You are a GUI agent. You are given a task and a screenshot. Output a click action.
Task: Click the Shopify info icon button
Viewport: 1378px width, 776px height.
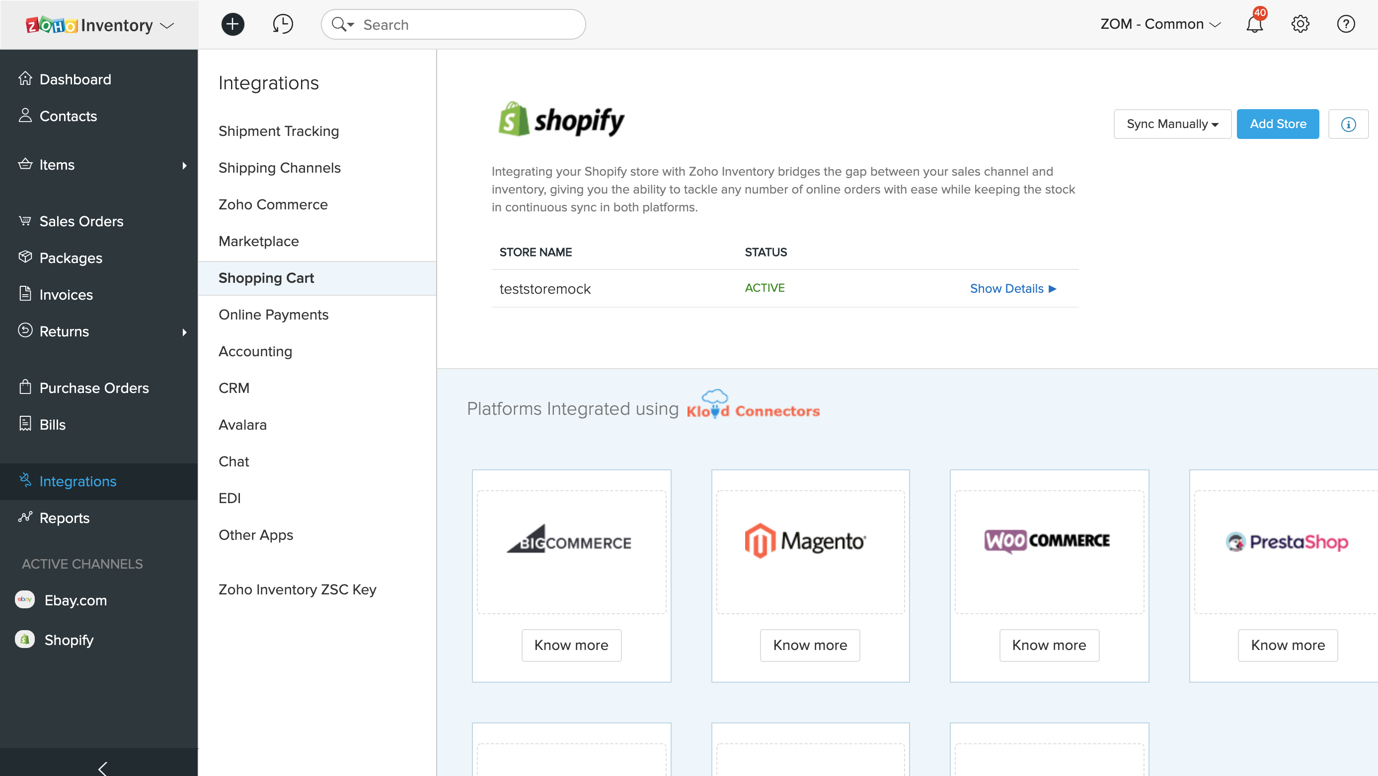pos(1348,124)
